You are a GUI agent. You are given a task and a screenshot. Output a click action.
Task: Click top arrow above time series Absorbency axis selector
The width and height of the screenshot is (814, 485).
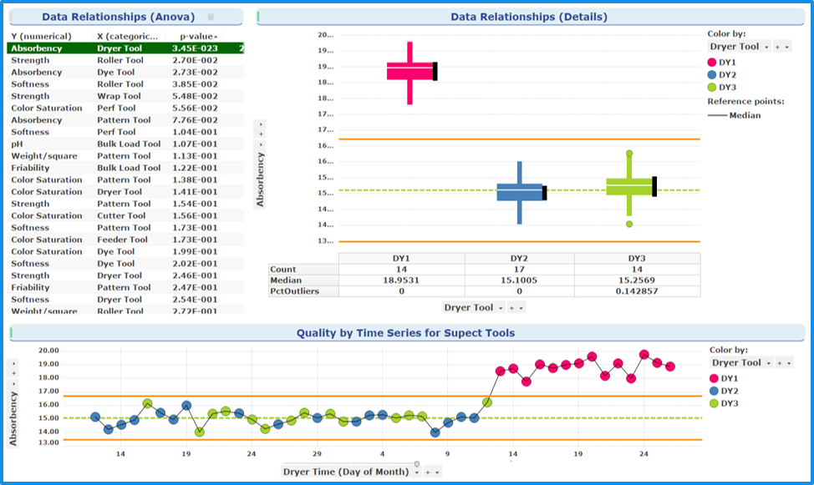tap(14, 364)
